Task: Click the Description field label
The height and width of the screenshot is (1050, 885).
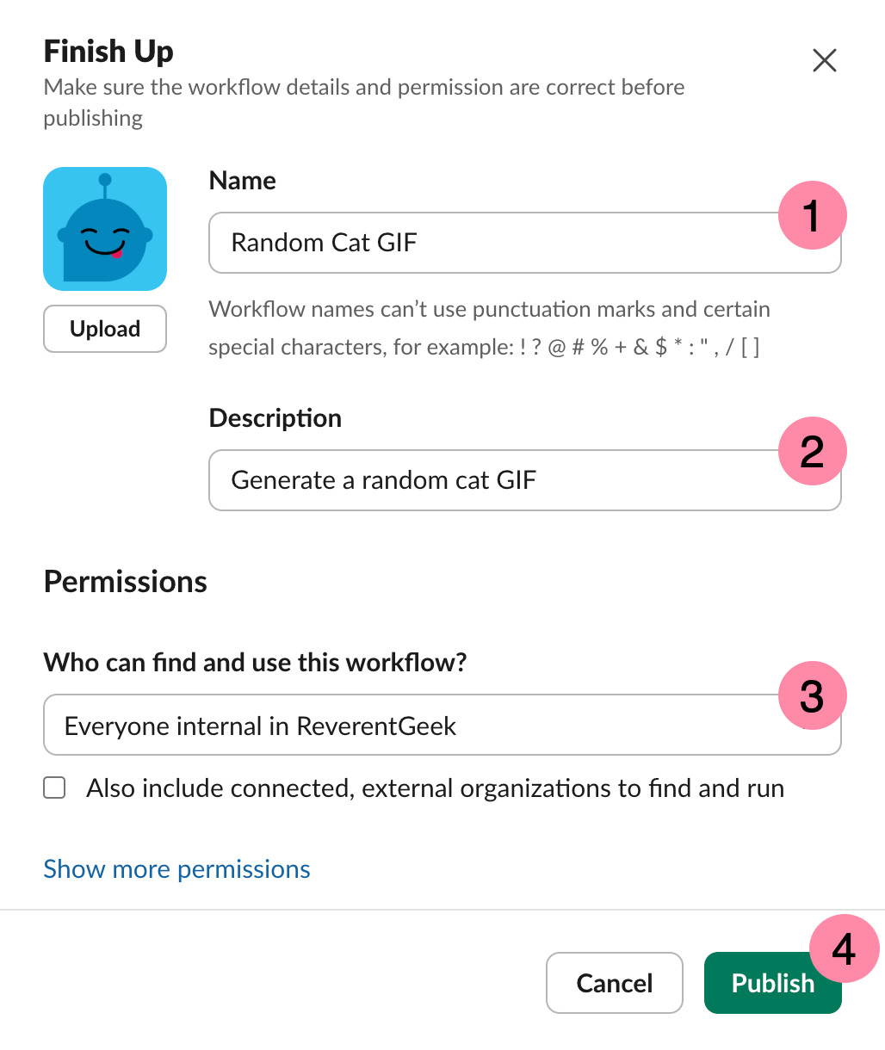Action: tap(275, 418)
